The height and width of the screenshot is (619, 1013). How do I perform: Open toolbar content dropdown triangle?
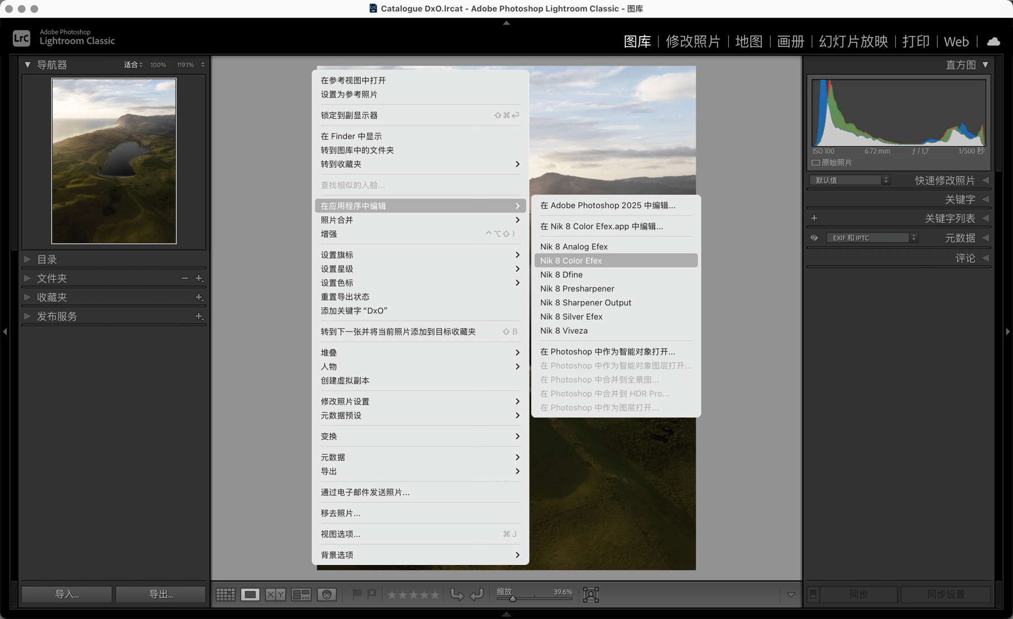point(791,594)
